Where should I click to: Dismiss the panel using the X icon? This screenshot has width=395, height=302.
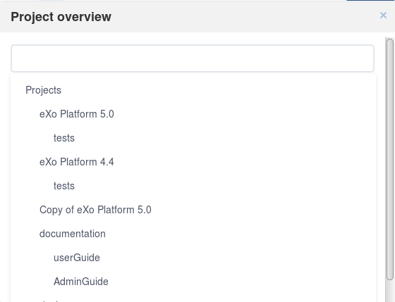(x=383, y=15)
